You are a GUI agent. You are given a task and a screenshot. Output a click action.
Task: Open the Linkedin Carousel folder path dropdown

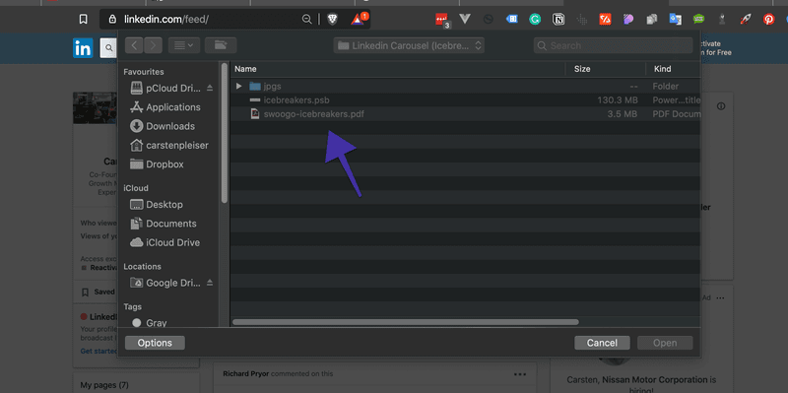point(409,45)
